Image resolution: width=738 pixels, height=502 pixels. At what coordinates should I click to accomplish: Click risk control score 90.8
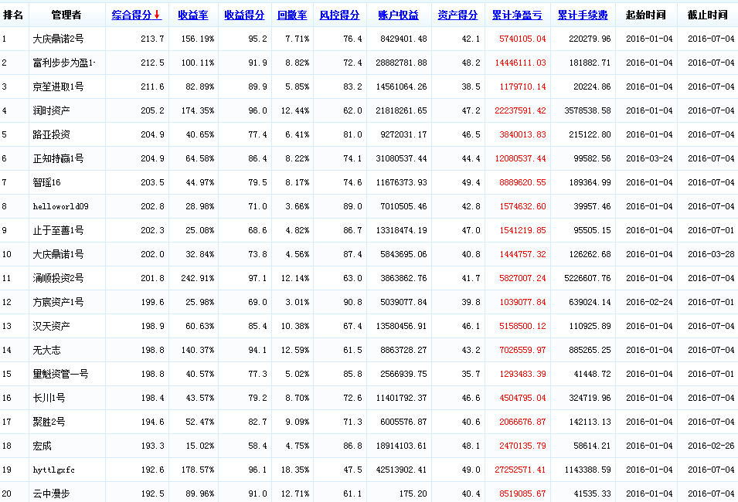352,302
